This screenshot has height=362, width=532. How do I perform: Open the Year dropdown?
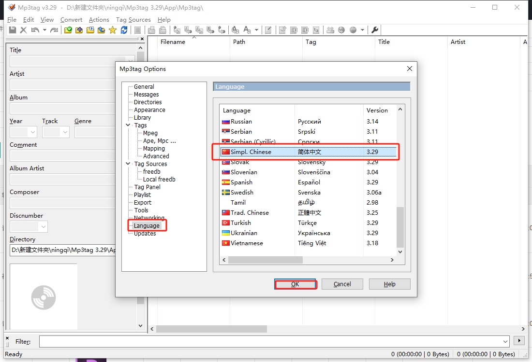pyautogui.click(x=33, y=132)
